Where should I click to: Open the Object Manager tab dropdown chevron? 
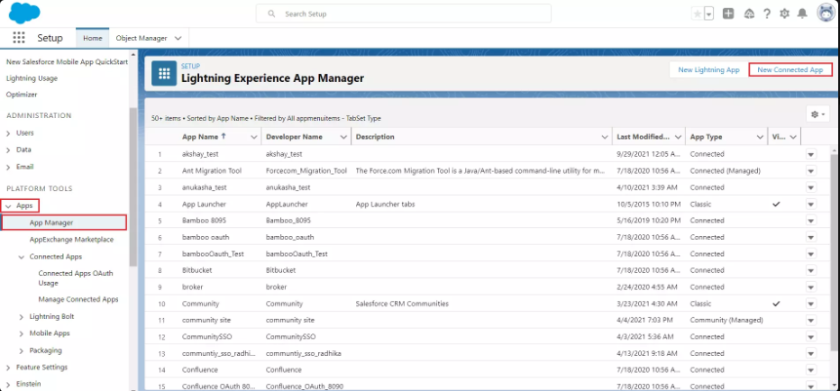(178, 38)
